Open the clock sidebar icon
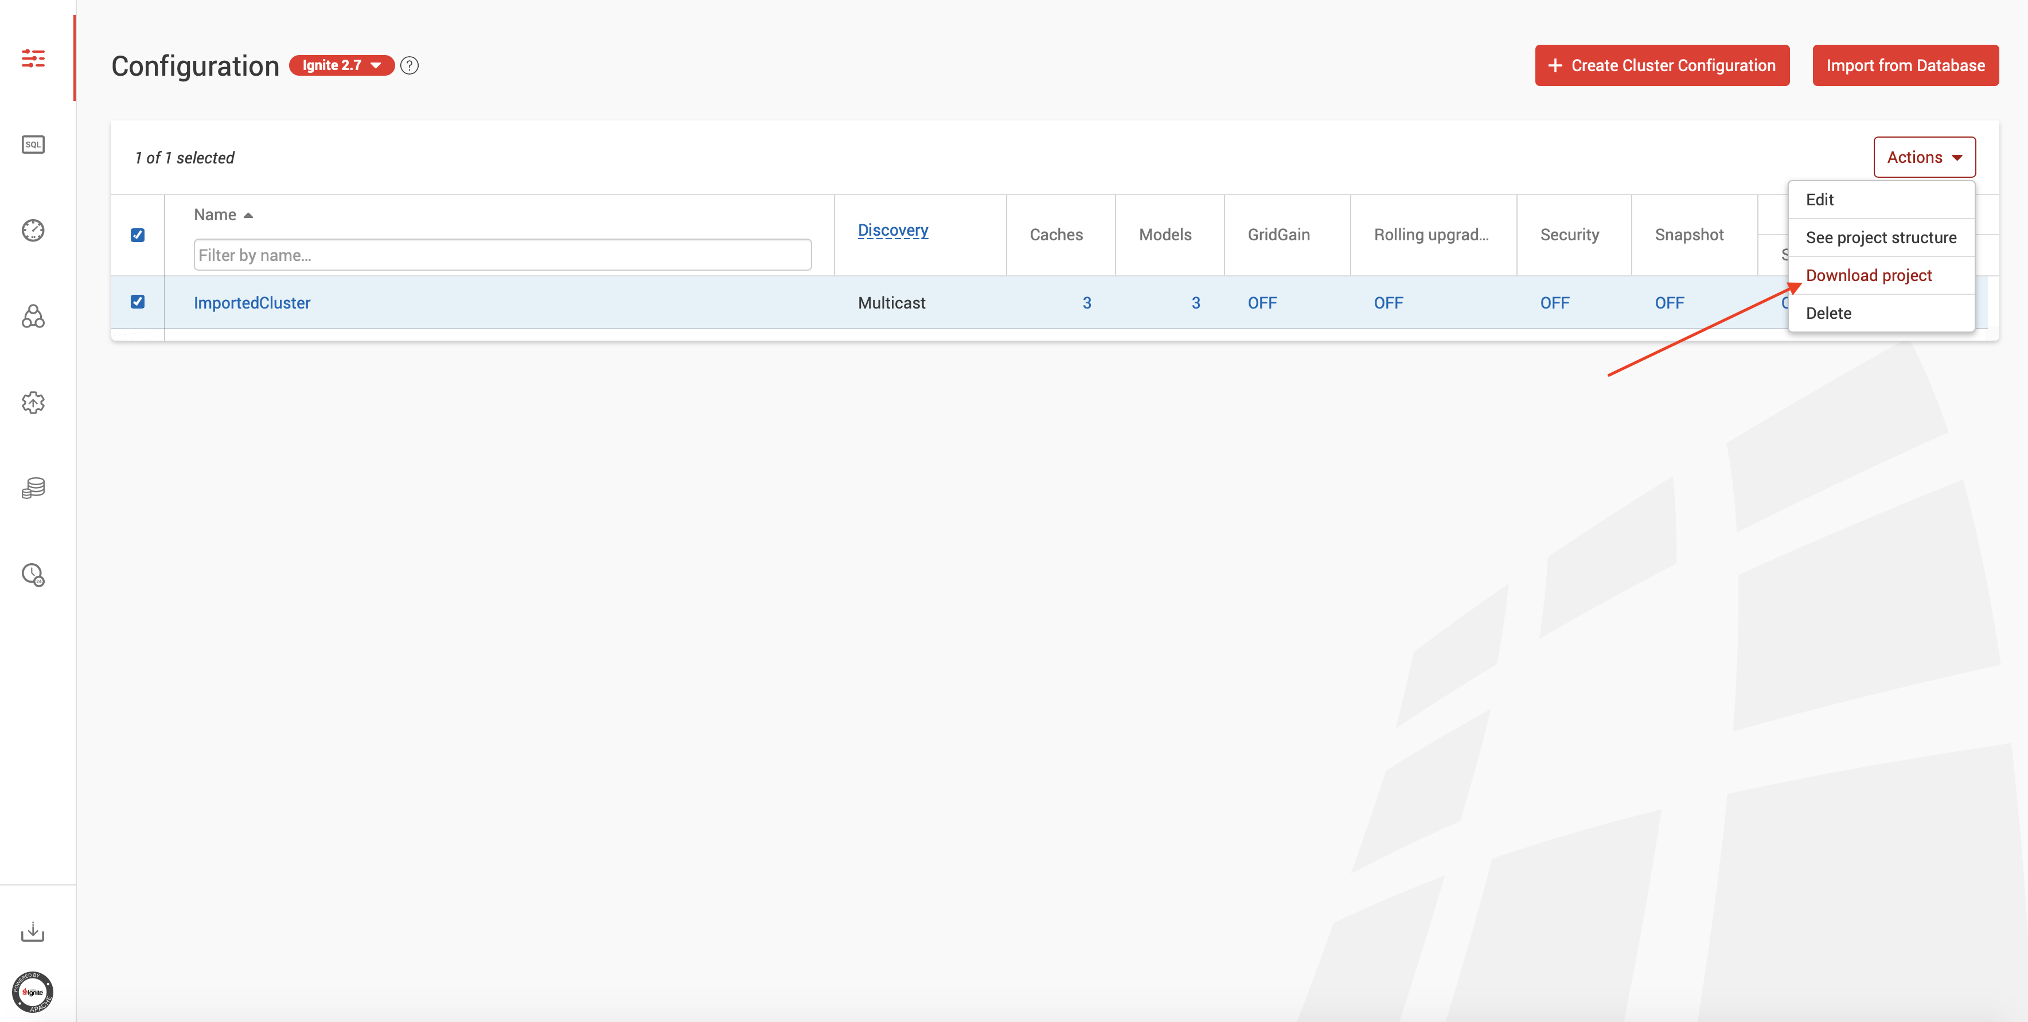The height and width of the screenshot is (1022, 2028). (x=33, y=574)
